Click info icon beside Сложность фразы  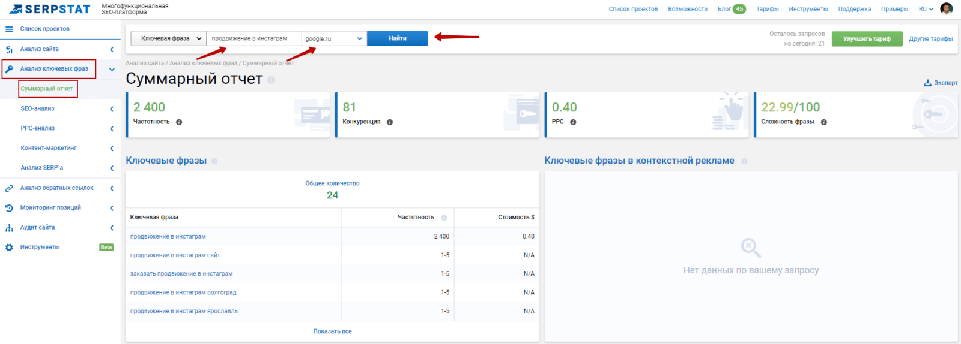(824, 122)
